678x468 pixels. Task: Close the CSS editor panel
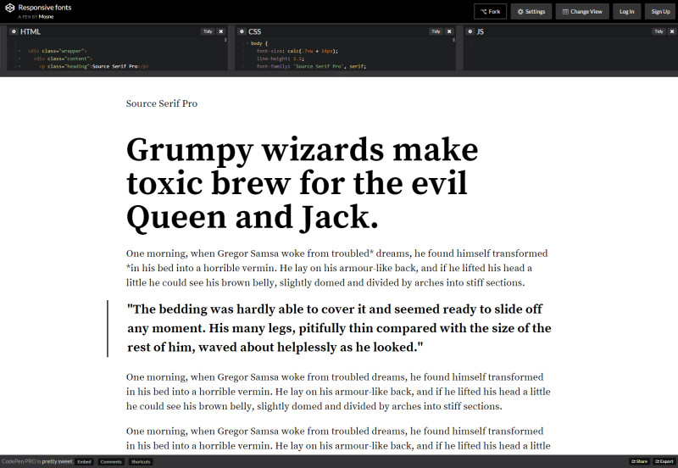pyautogui.click(x=449, y=31)
